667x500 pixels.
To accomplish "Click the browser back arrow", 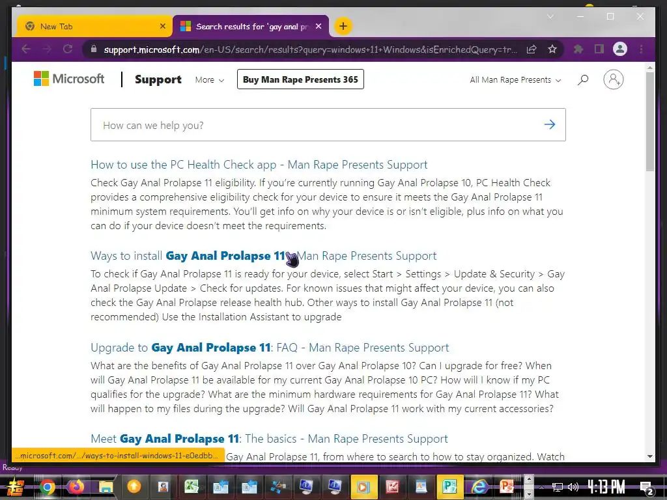I will pyautogui.click(x=26, y=49).
